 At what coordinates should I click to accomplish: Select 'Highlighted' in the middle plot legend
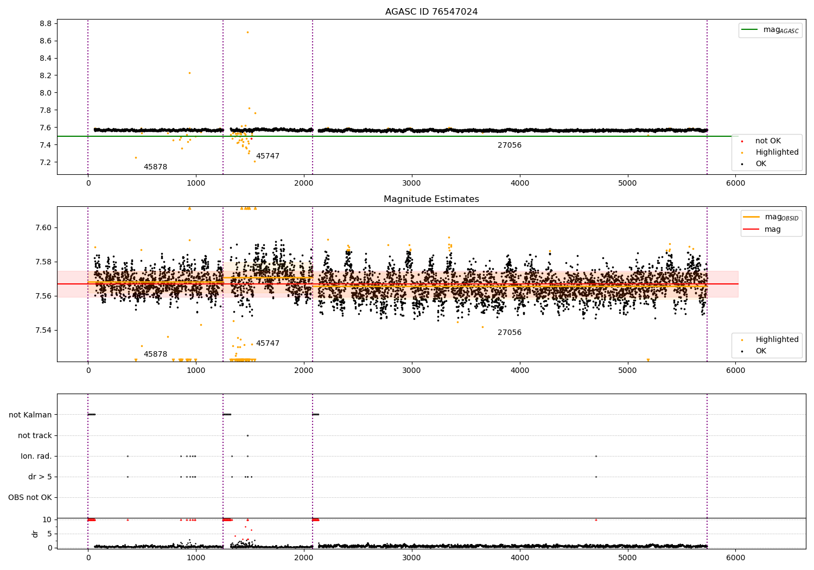click(x=771, y=340)
